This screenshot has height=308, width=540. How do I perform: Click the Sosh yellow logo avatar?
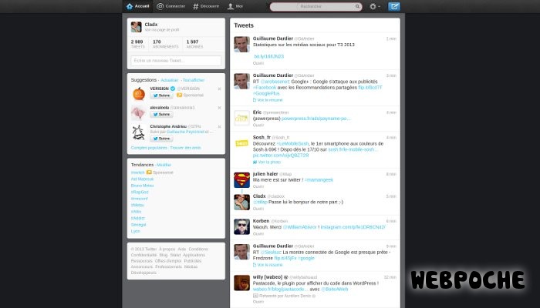pos(241,143)
